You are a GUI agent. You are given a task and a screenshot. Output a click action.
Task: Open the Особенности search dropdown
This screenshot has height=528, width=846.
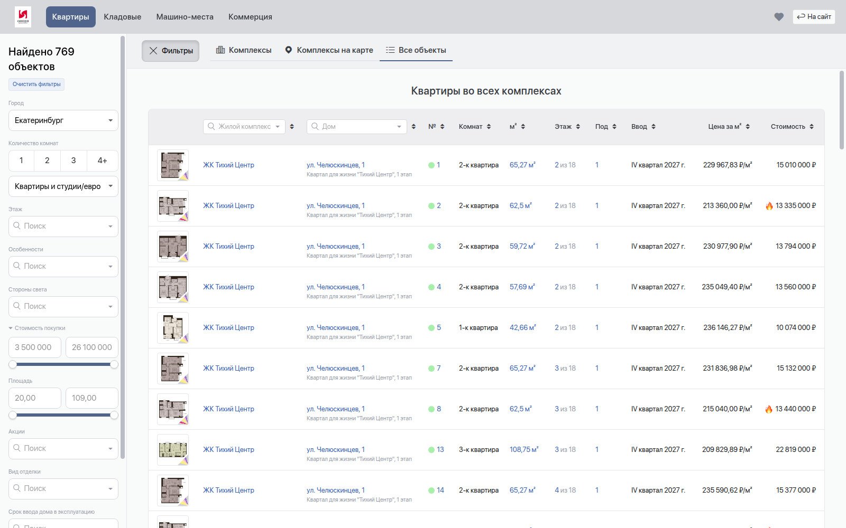click(63, 266)
